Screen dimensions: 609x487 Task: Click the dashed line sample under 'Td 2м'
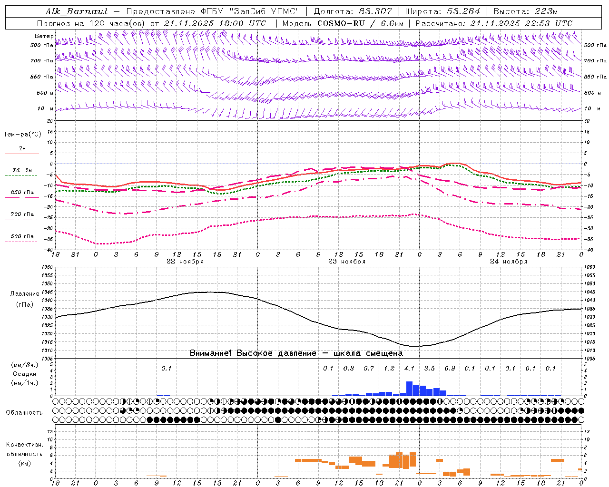click(22, 176)
